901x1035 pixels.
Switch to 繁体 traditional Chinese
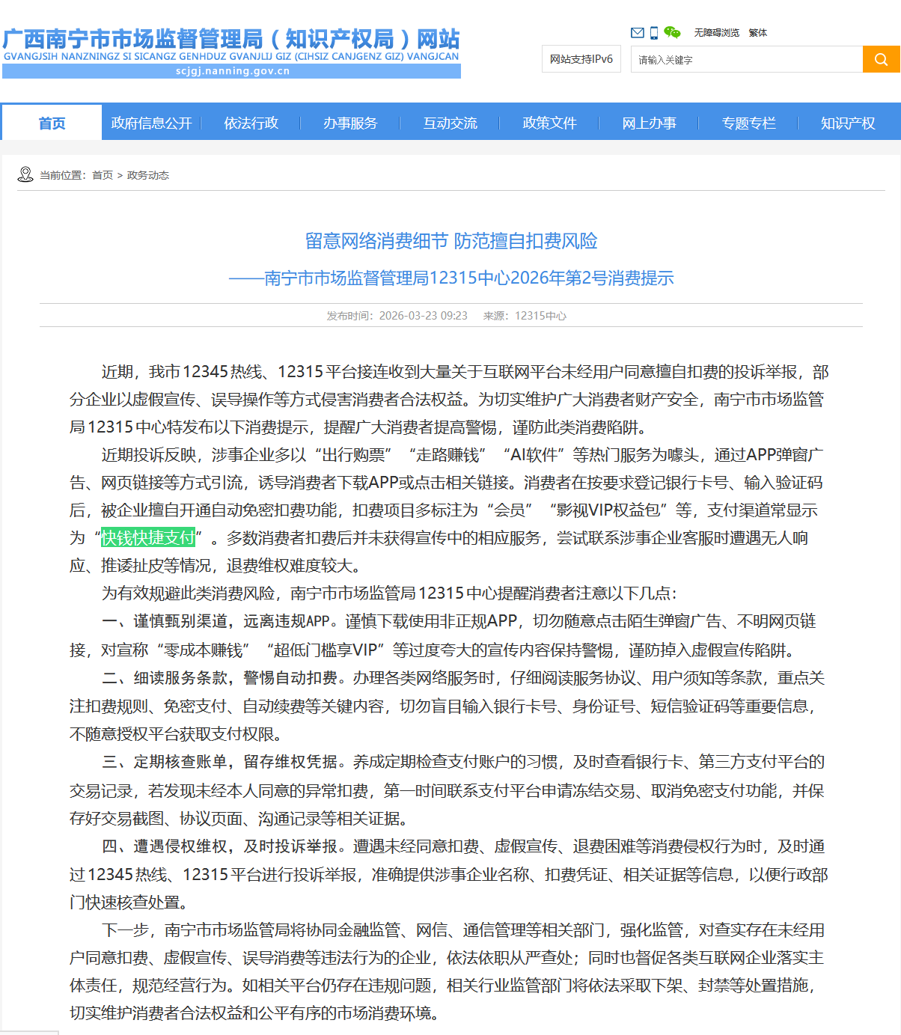[757, 33]
